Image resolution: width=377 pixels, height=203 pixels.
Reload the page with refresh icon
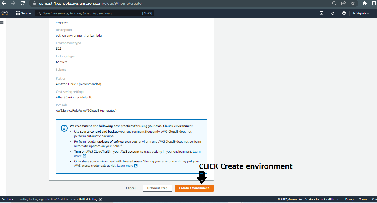click(23, 4)
